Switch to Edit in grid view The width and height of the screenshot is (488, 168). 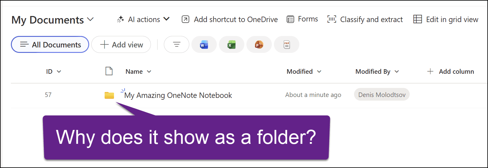pyautogui.click(x=446, y=19)
